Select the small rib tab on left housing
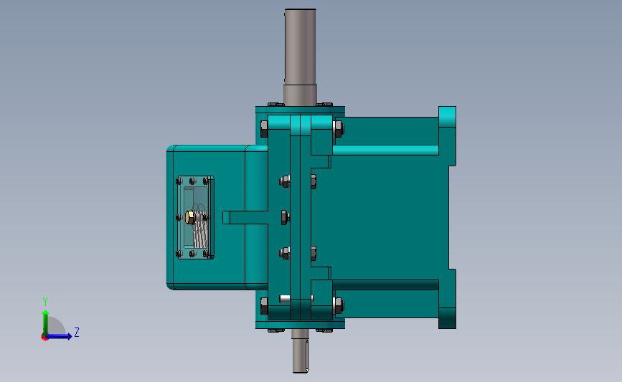Image resolution: width=622 pixels, height=382 pixels. (245, 218)
